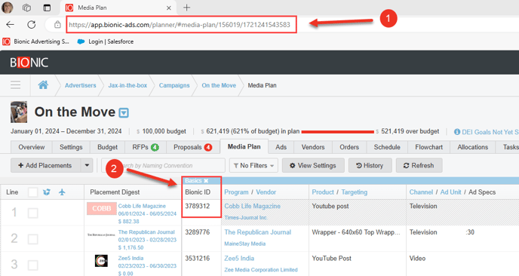Sort by the Vendor column header
Image resolution: width=519 pixels, height=276 pixels.
266,192
